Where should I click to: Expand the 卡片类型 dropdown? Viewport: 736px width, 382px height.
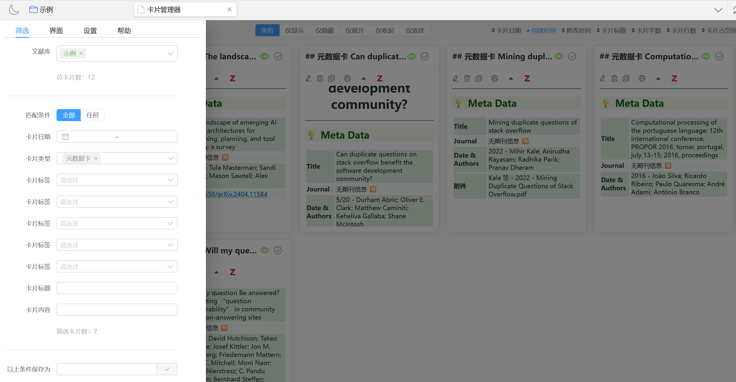click(170, 158)
